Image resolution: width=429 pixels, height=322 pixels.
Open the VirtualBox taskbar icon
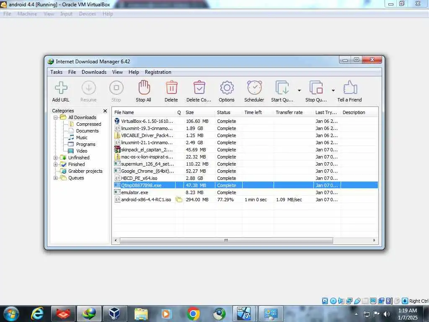(x=114, y=314)
